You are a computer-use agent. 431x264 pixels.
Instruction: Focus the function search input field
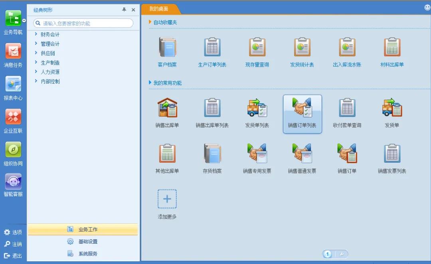coord(86,24)
